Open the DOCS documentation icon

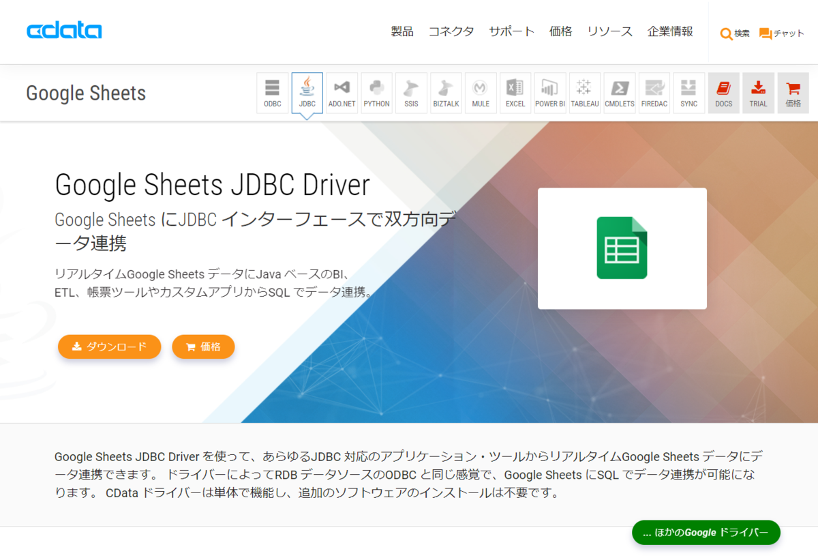(x=724, y=93)
